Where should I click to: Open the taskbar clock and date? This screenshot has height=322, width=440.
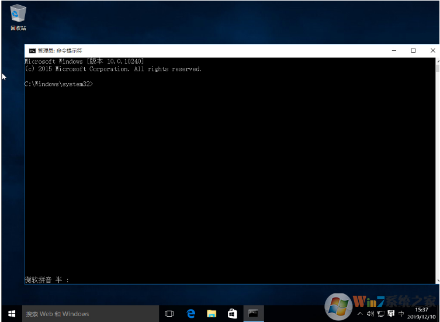[421, 313]
